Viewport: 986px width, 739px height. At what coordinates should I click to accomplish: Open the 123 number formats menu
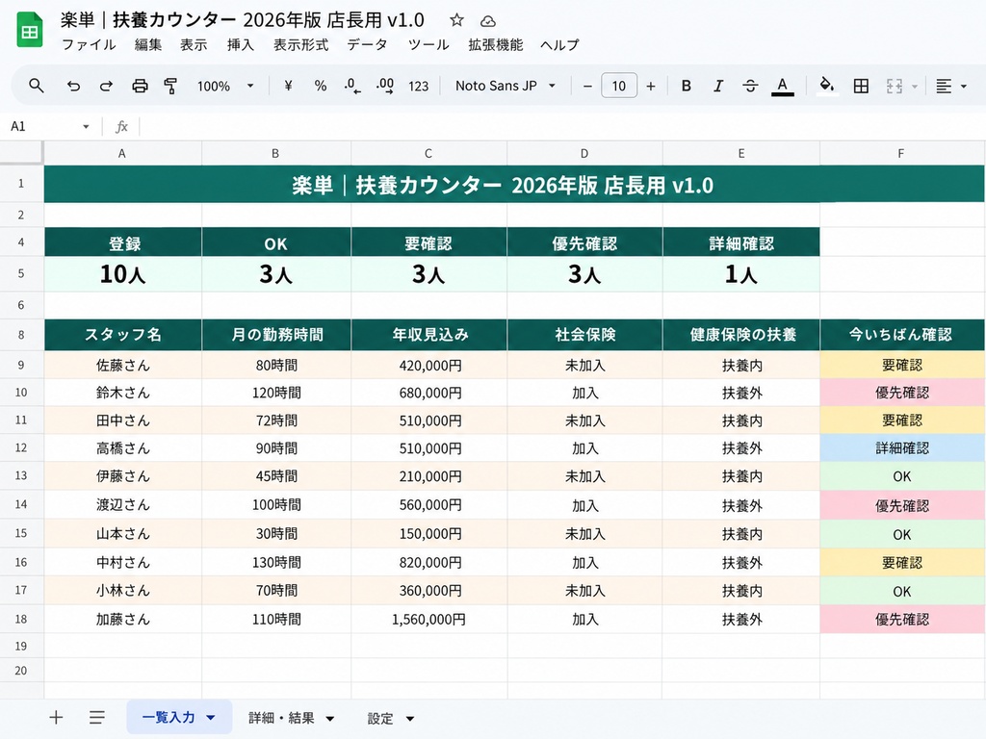pos(418,86)
